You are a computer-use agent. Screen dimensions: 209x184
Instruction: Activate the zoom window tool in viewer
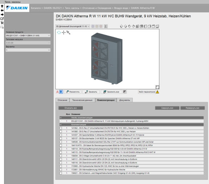(x=68, y=32)
